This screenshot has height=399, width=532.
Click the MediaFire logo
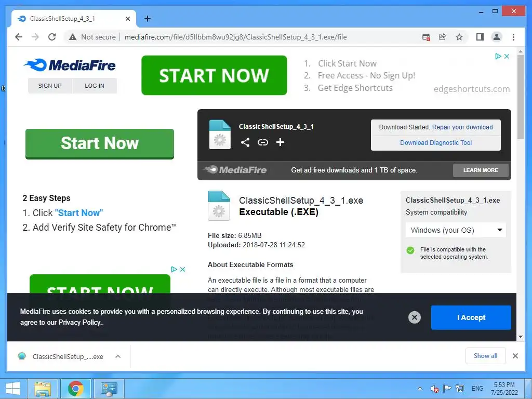[x=70, y=65]
